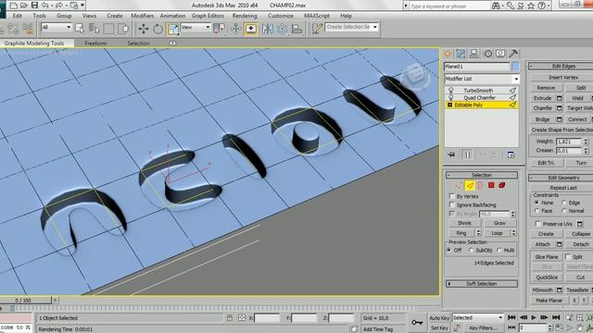Activate the Select and Scale tool
The image size is (593, 333).
click(x=172, y=29)
